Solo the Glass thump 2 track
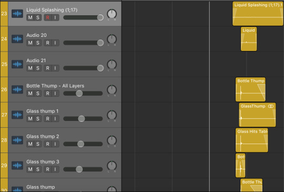This screenshot has height=192, width=284. pos(38,144)
